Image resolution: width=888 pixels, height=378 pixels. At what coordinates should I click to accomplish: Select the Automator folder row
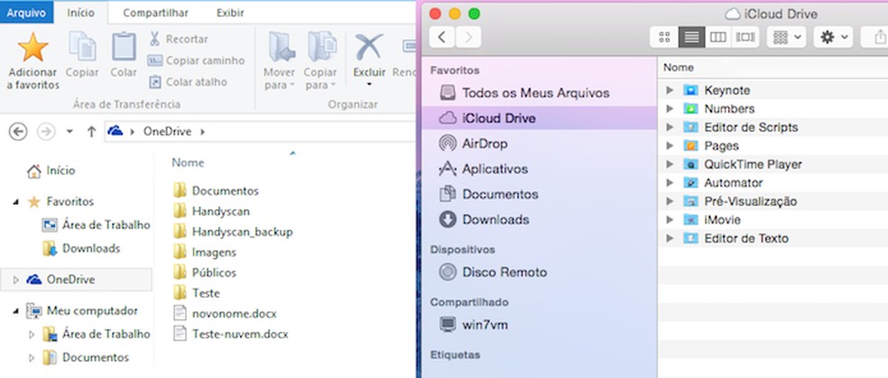click(x=773, y=183)
